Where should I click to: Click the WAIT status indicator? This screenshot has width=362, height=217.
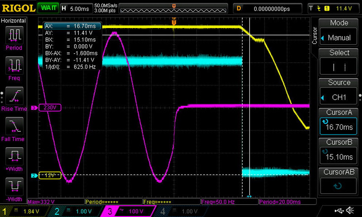point(48,8)
